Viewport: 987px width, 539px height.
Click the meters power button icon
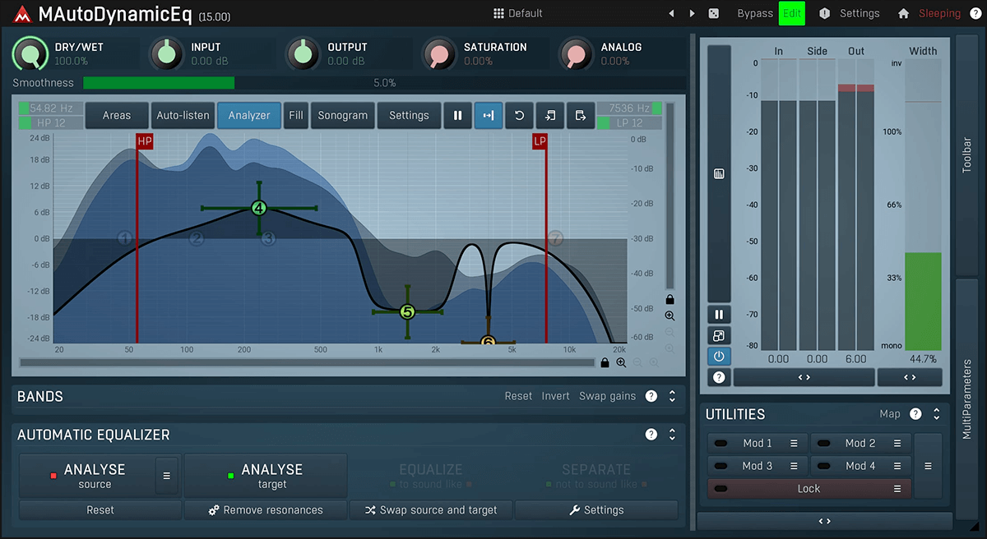tap(719, 357)
